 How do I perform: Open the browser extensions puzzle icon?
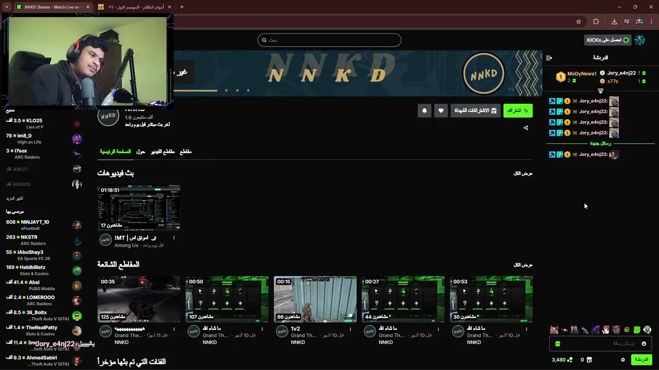coord(596,22)
